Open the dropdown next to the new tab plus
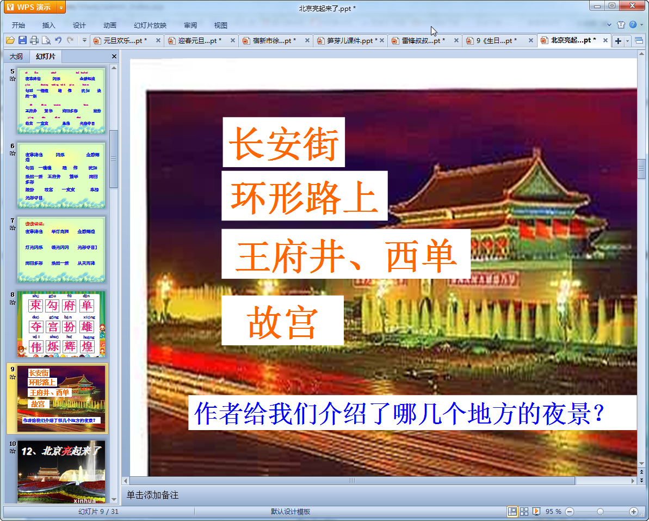This screenshot has height=521, width=649. 628,41
